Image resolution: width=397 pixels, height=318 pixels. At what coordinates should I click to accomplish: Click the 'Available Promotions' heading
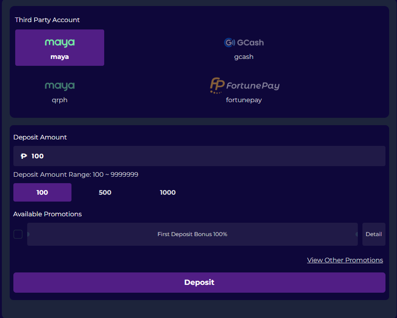[x=47, y=214]
